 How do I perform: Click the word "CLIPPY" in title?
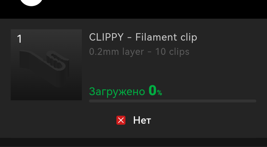click(x=106, y=37)
